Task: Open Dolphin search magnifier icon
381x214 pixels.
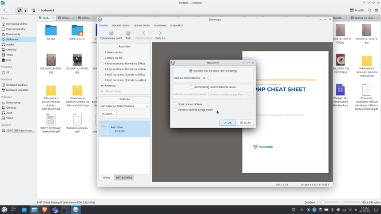Action: point(370,10)
